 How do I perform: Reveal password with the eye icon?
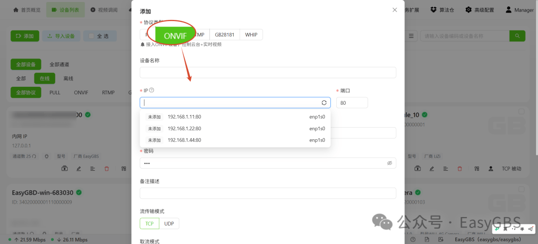click(x=390, y=163)
